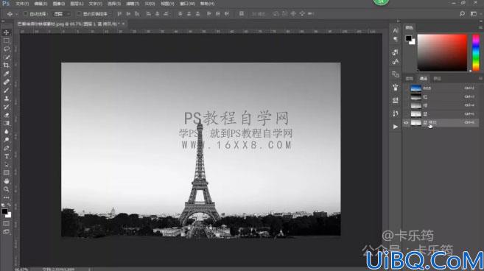
Task: Swap foreground and background colors in toolbox
Action: tap(10, 205)
